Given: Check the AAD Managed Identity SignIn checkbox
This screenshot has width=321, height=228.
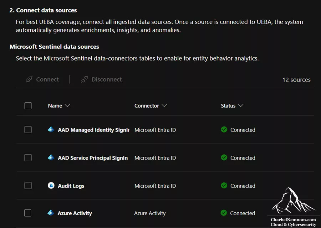Looking at the screenshot, I should coord(28,130).
